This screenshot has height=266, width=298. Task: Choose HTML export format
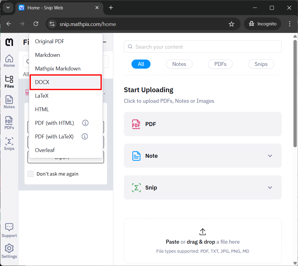66,109
